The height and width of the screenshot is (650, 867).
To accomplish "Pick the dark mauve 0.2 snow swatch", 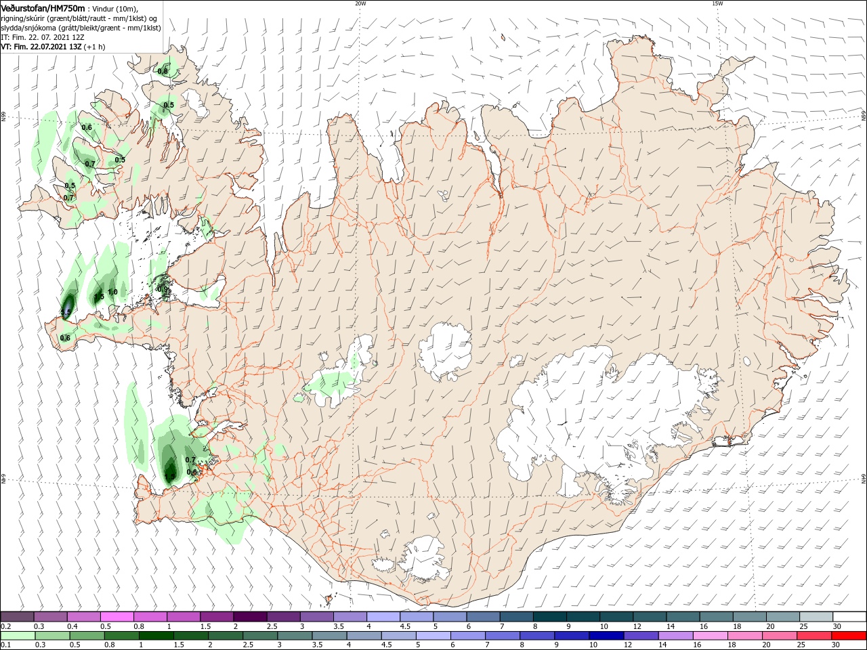I will pos(18,617).
